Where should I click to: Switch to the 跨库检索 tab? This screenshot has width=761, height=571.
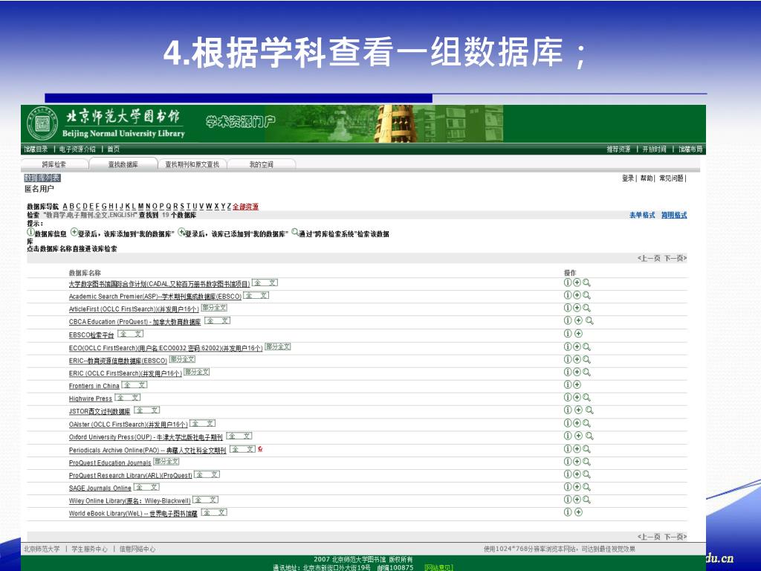[54, 164]
